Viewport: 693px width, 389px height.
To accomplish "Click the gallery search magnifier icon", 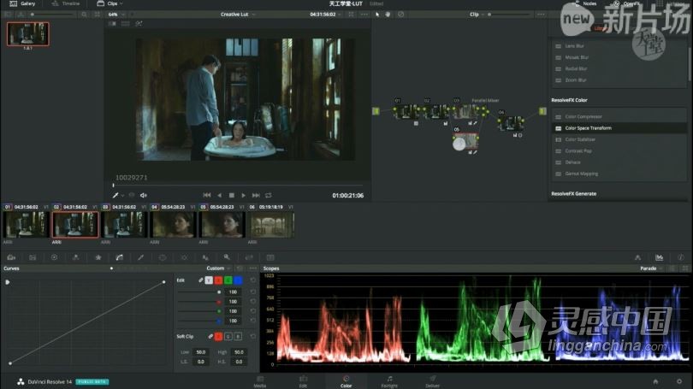I will [84, 15].
